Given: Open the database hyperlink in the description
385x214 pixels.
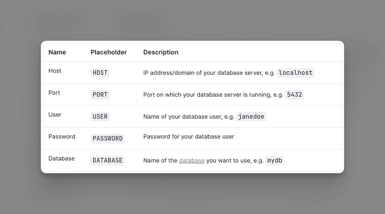Looking at the screenshot, I should (x=191, y=160).
